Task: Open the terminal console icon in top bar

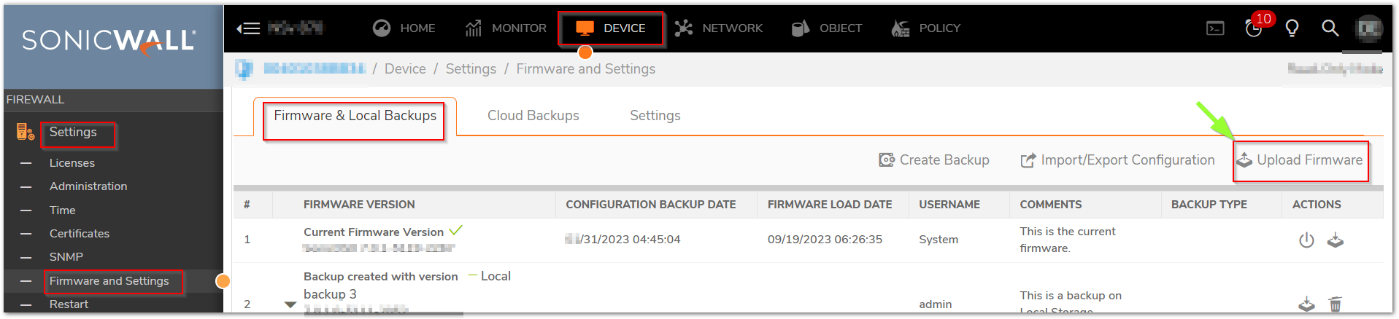Action: 1215,28
